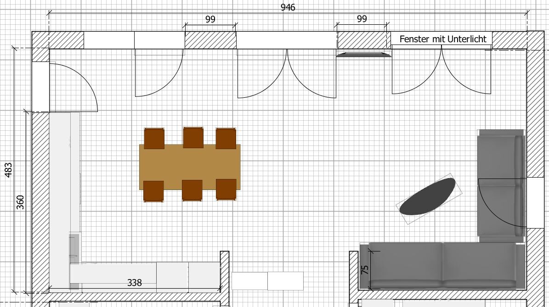
Task: Click the top-left dining chair
Action: [154, 138]
